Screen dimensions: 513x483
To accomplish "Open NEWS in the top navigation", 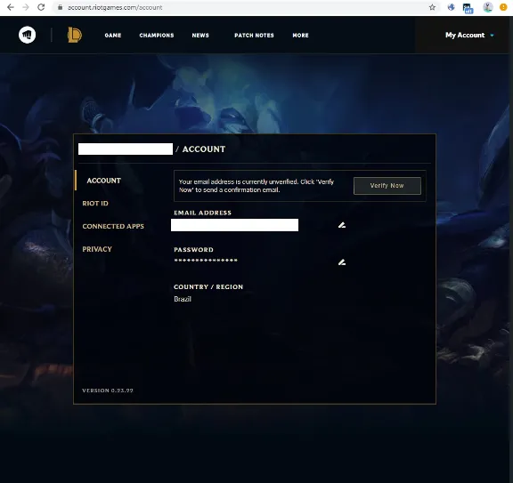I will 200,36.
